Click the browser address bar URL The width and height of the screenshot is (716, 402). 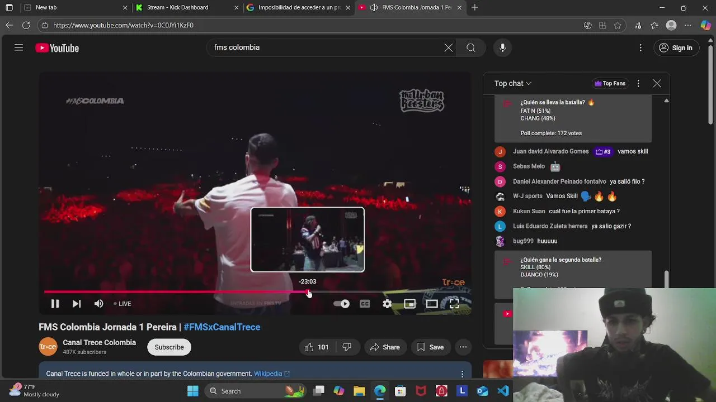click(x=123, y=25)
